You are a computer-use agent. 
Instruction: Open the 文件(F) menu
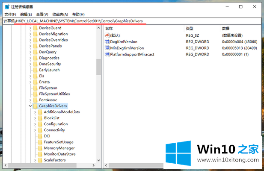click(x=10, y=15)
